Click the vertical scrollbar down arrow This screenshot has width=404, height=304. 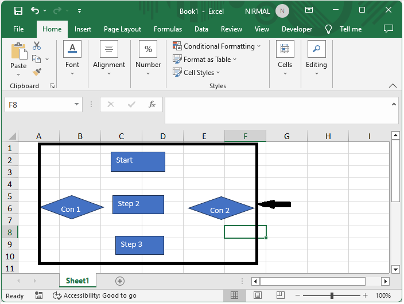point(395,269)
